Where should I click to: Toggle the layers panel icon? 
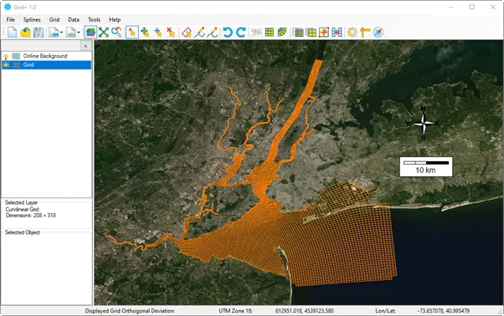click(90, 32)
